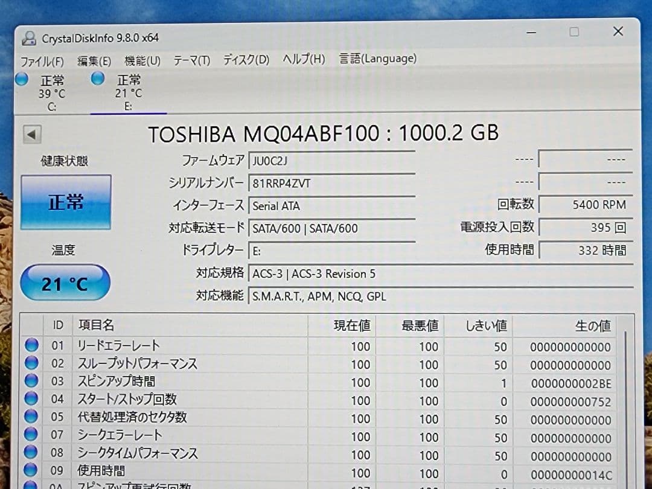The width and height of the screenshot is (652, 489).
Task: Click status circle of attribute 05 row
Action: click(x=31, y=416)
